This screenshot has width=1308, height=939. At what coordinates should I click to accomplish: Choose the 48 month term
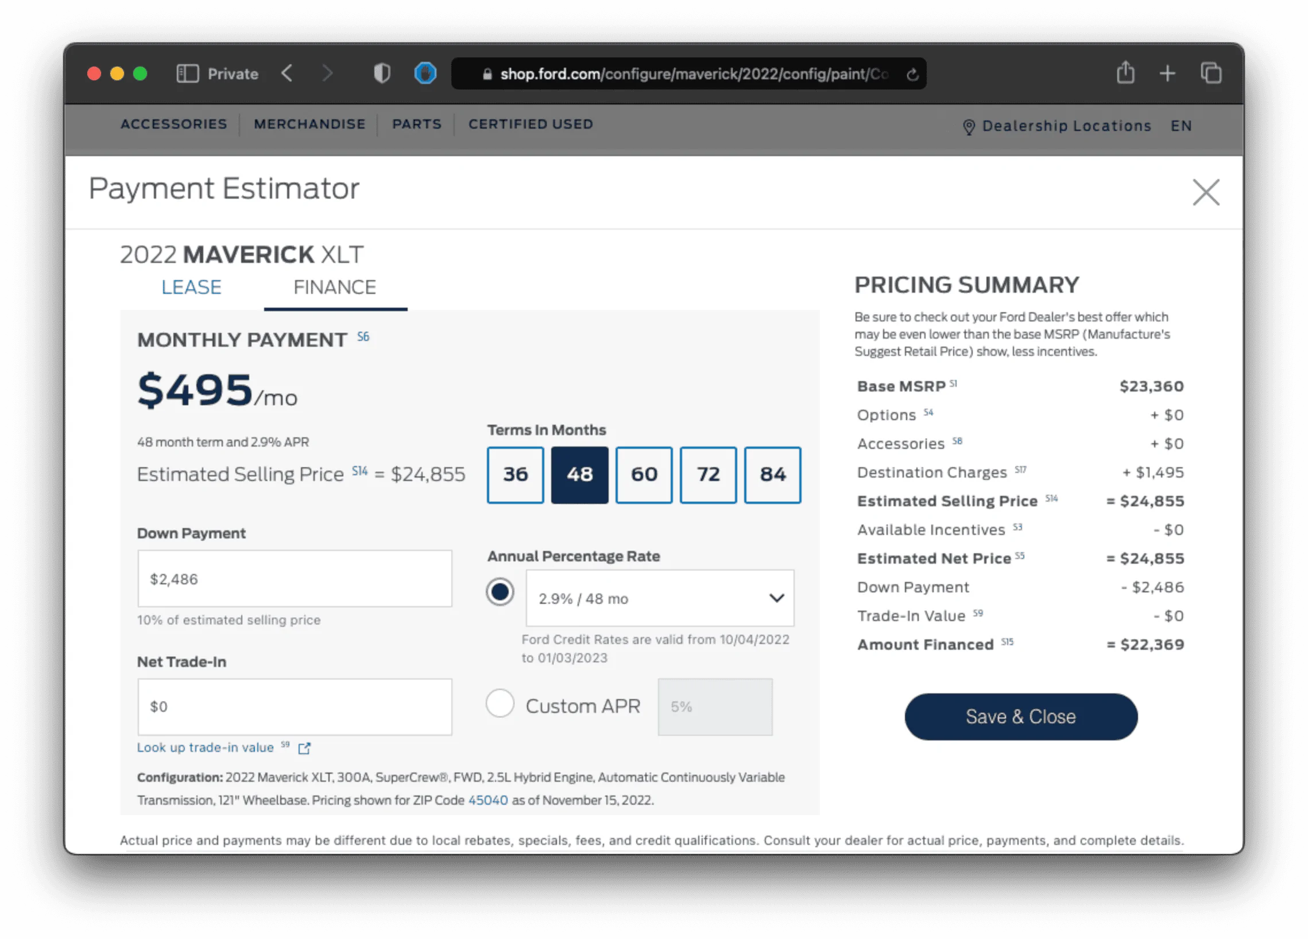click(579, 475)
